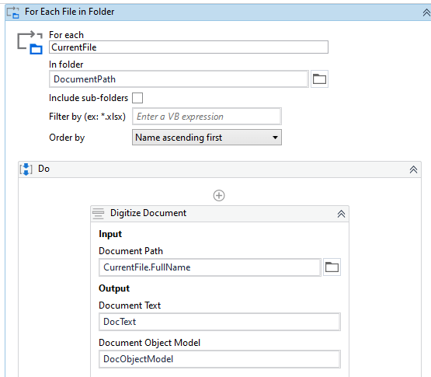
Task: Click the Digitize Document drag handle icon
Action: tap(98, 214)
